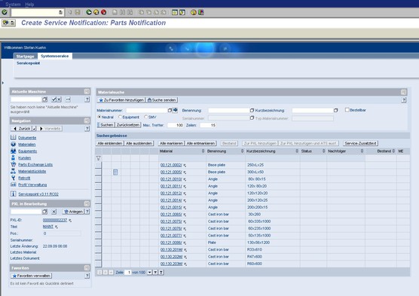
Task: Click the green Back arrow icon
Action: 89,12
